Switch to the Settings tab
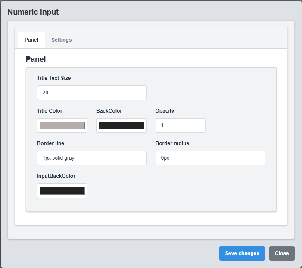 tap(62, 40)
